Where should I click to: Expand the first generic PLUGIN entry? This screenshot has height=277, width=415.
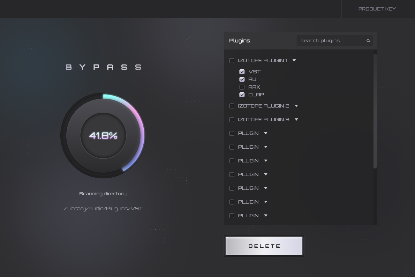tap(266, 133)
